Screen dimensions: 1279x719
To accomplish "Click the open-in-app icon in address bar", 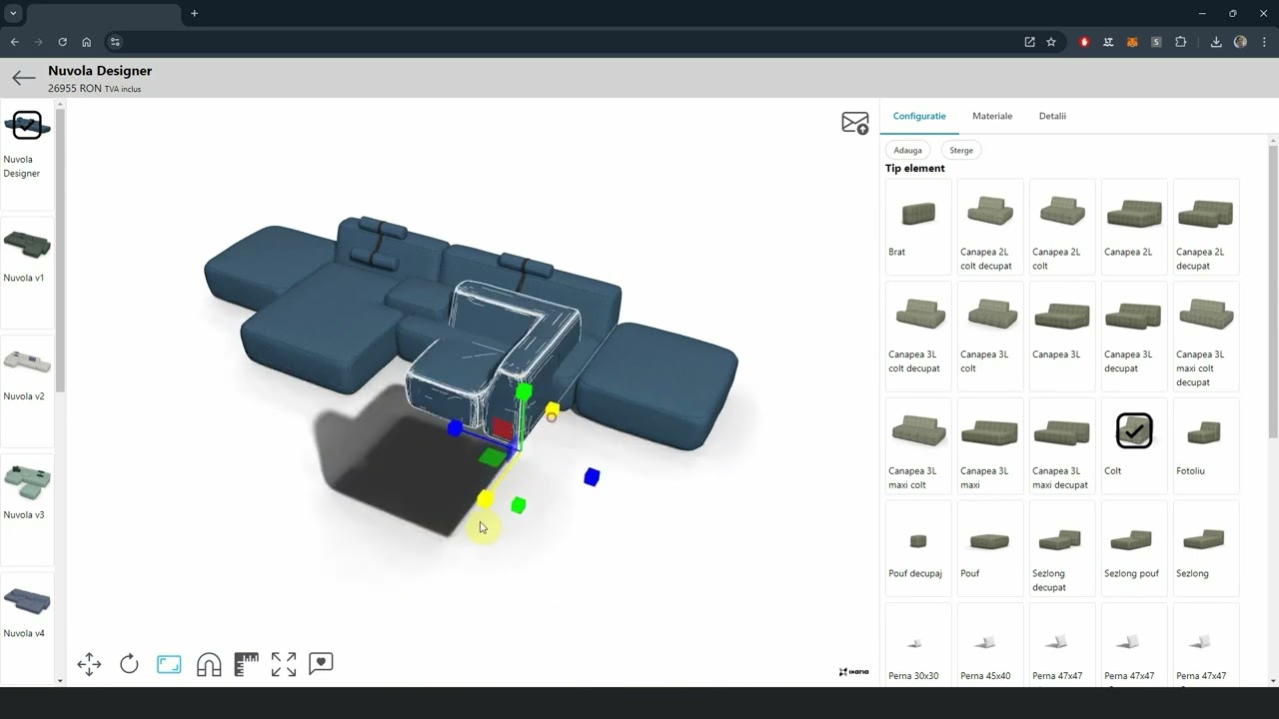I will tap(1029, 42).
